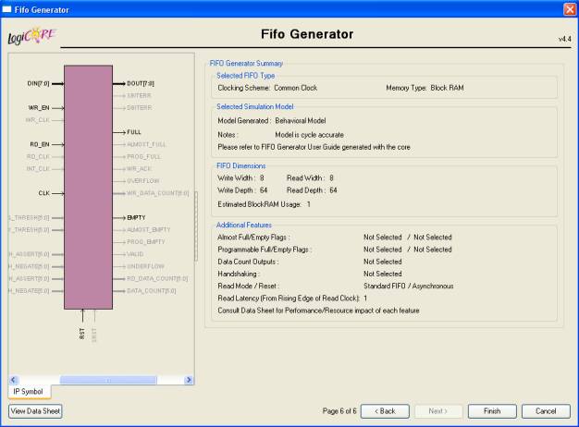Click the greyed WR_CLK label
Screen dimensions: 579x427
point(38,120)
